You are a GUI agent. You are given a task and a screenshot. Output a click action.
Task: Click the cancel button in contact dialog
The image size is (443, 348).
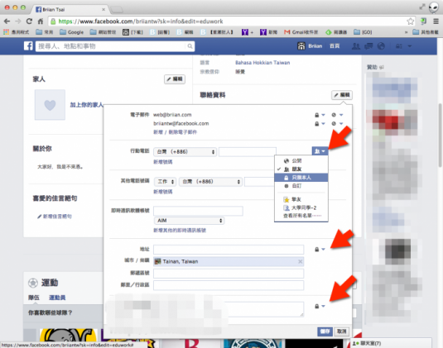(x=341, y=331)
